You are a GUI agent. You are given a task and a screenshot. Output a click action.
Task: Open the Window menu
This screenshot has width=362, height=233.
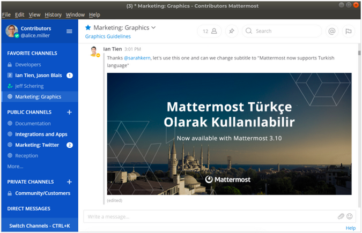(x=75, y=15)
